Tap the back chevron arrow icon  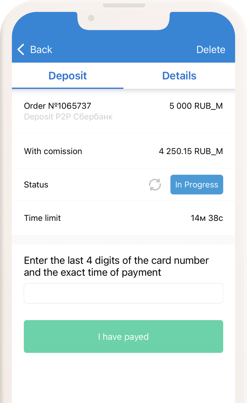[21, 50]
